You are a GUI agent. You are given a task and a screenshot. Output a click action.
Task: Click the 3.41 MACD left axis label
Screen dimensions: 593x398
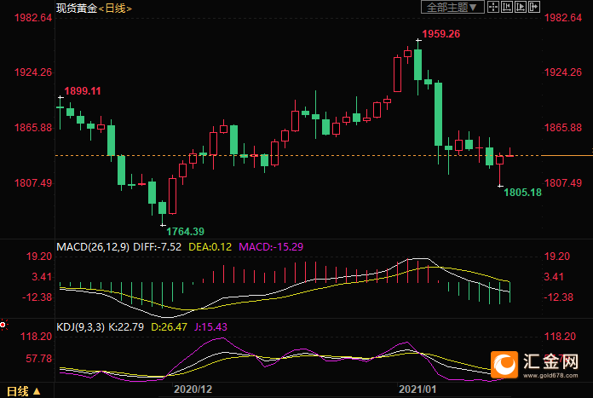point(42,277)
